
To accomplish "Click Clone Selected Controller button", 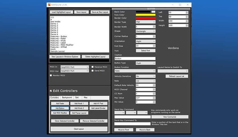I will (x=65, y=121).
